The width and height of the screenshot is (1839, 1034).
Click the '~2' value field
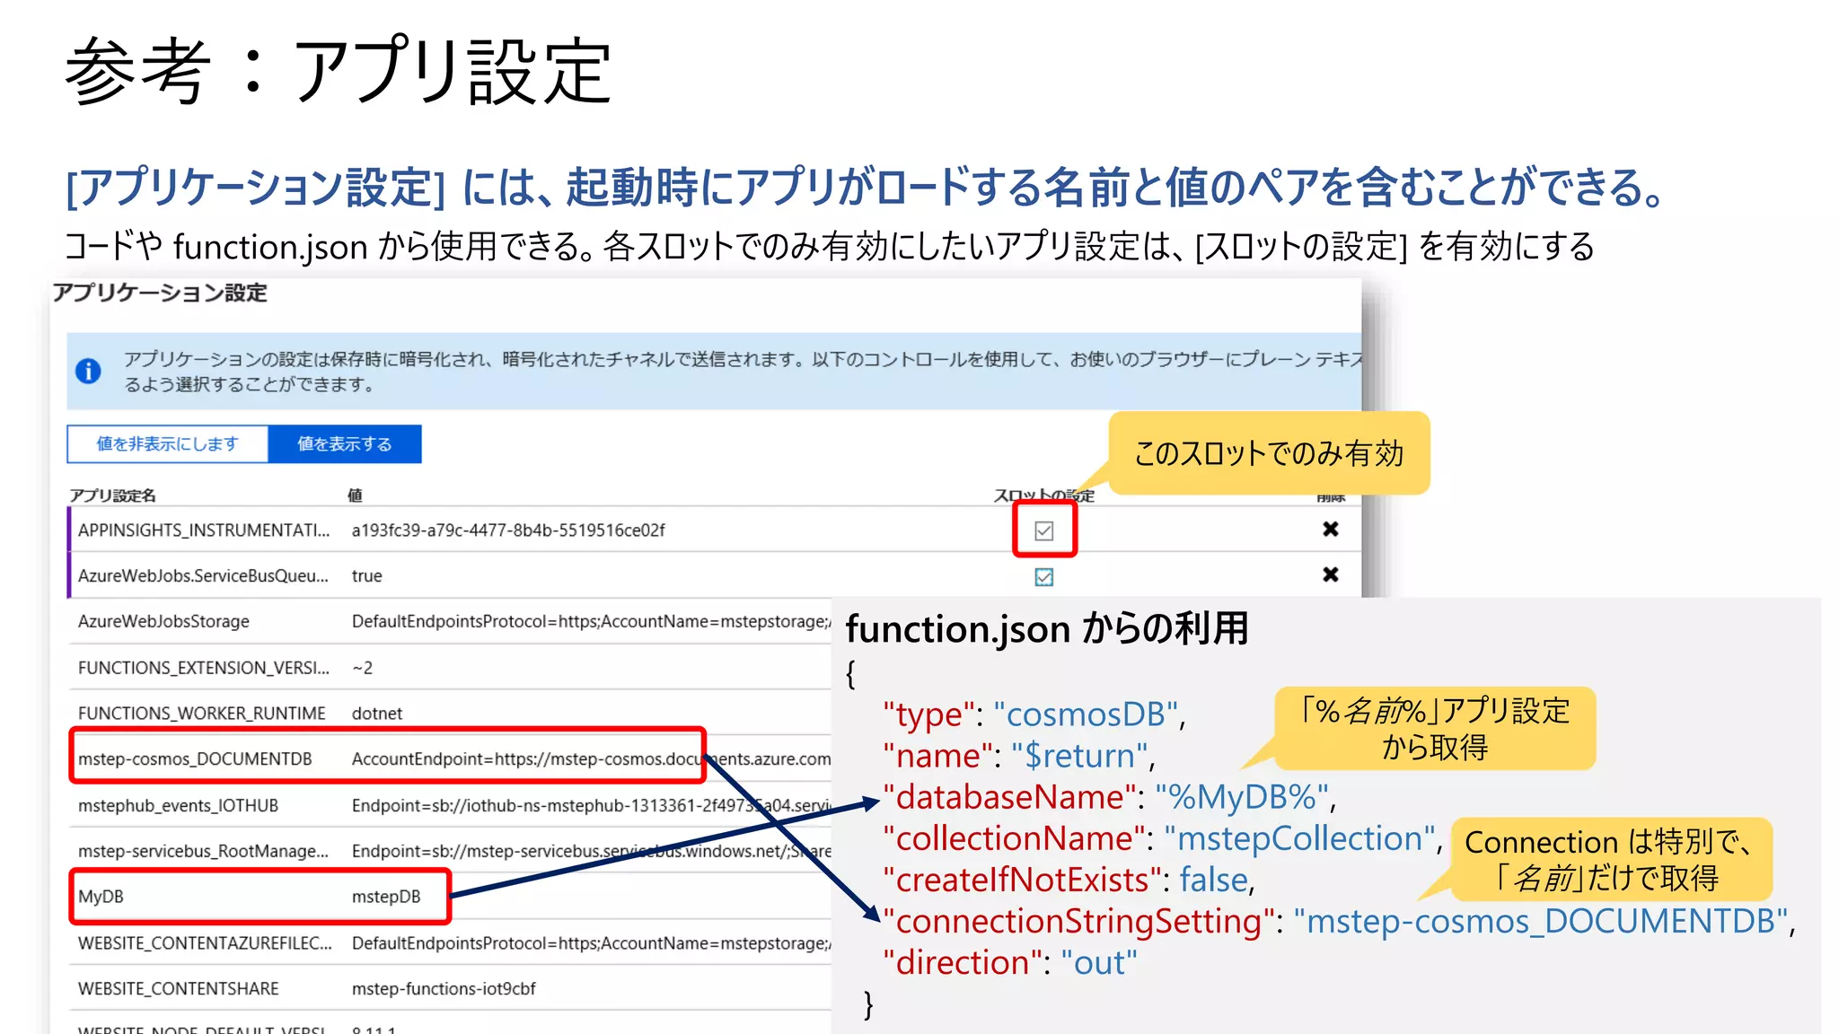click(x=362, y=668)
